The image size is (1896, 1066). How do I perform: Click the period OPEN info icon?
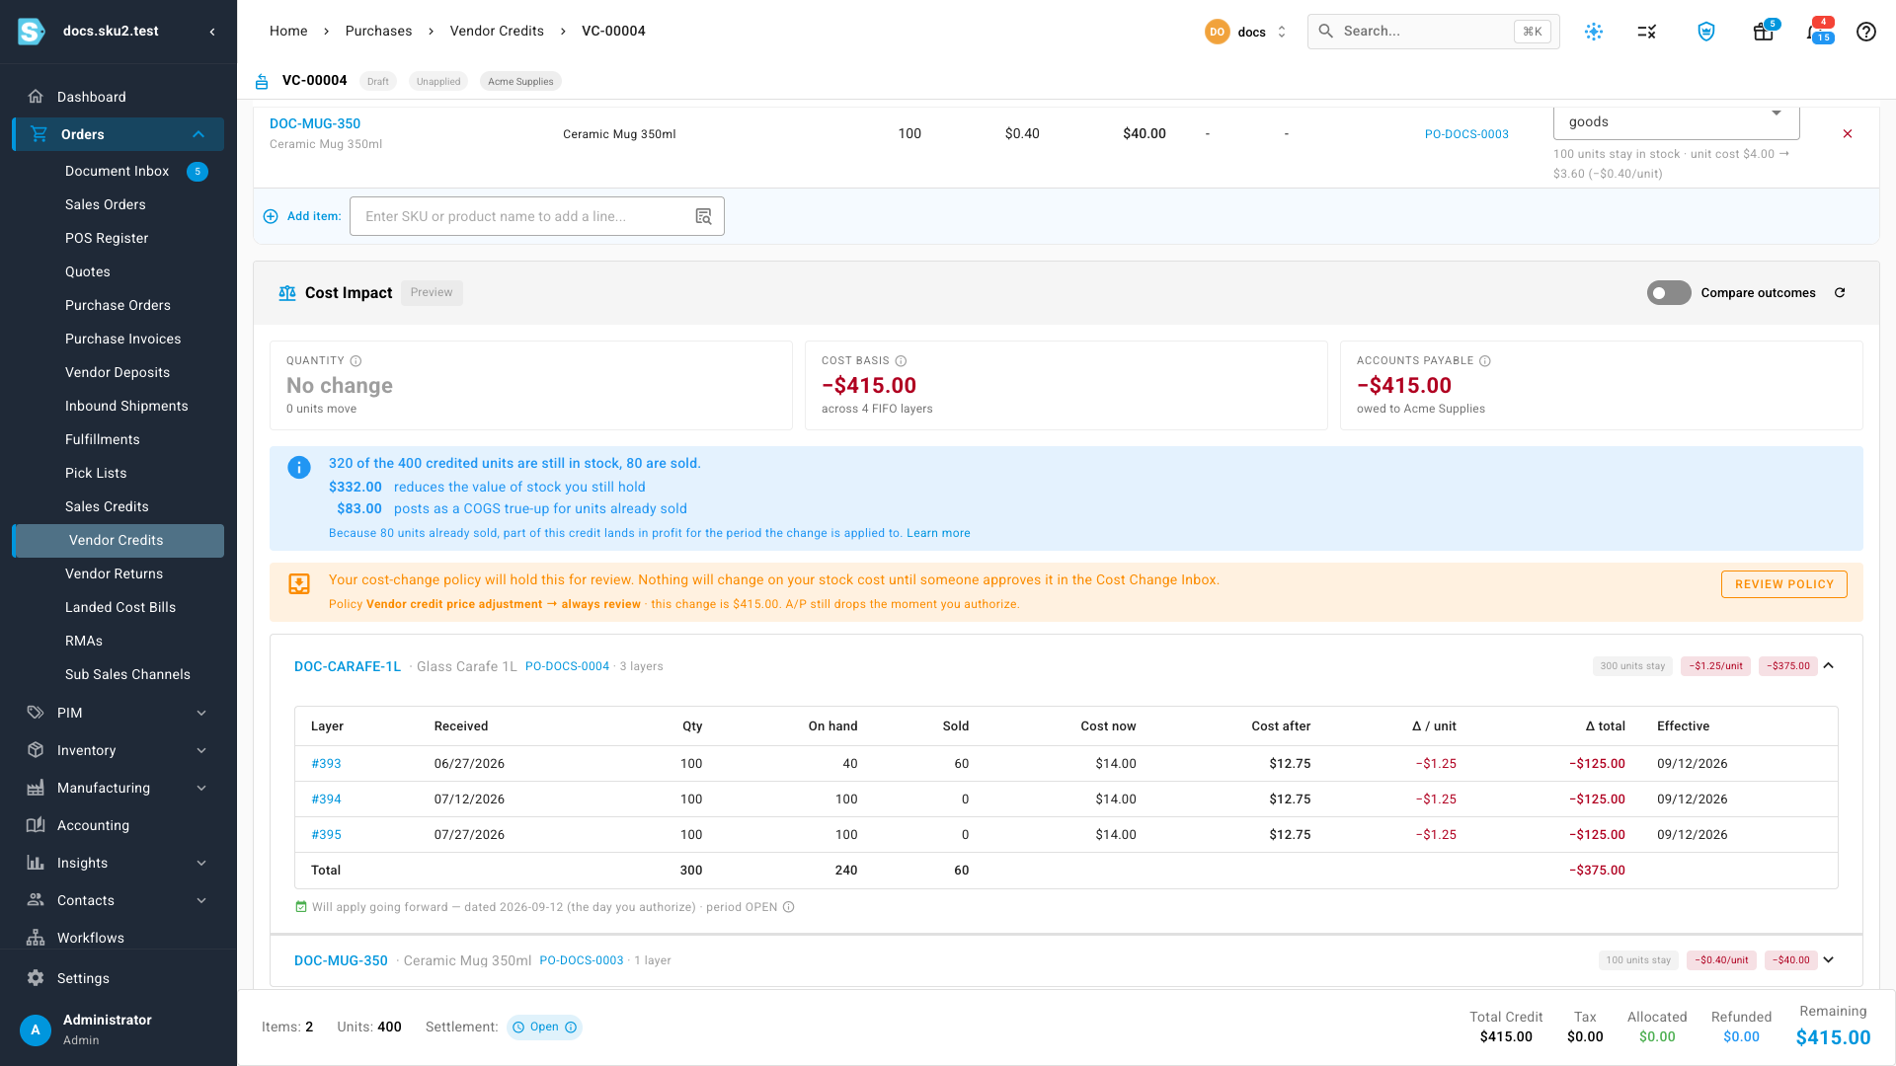[x=789, y=907]
